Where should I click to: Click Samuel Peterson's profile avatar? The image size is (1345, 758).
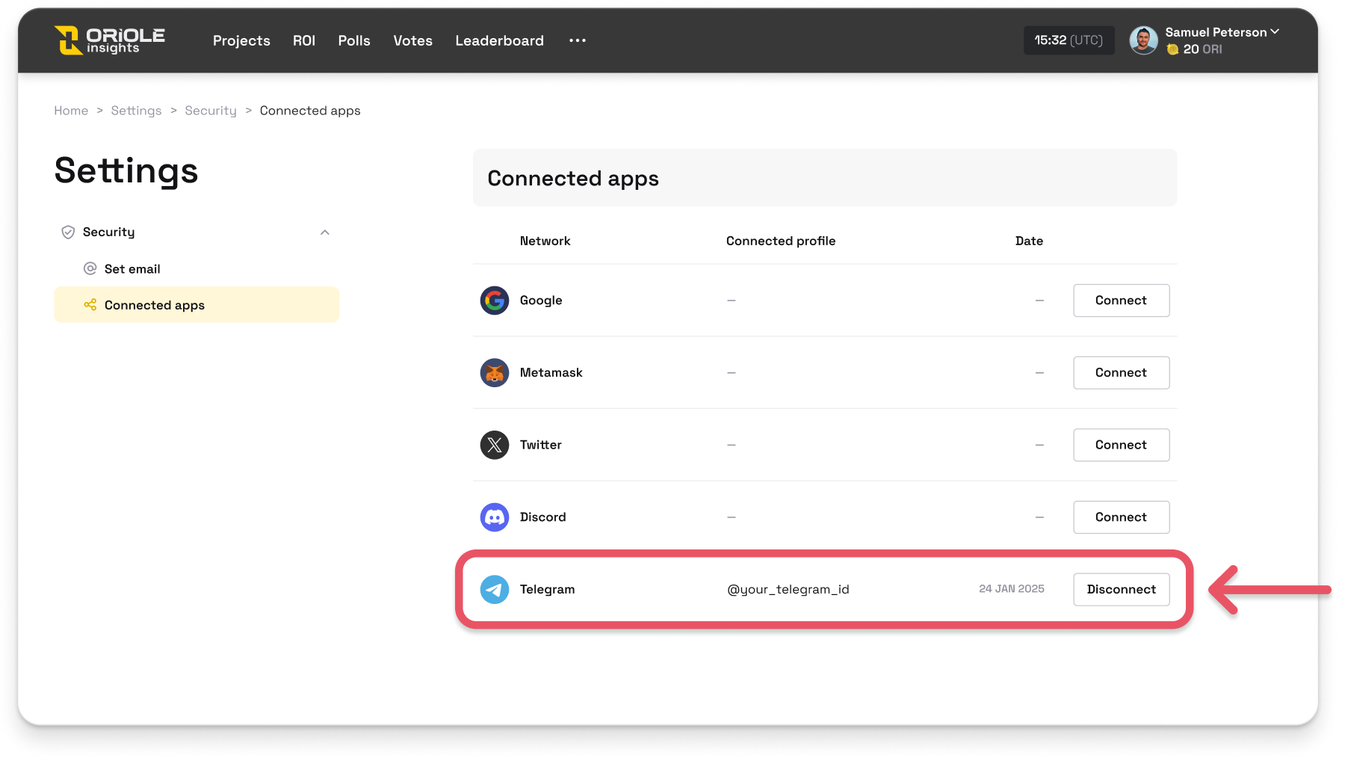point(1143,40)
